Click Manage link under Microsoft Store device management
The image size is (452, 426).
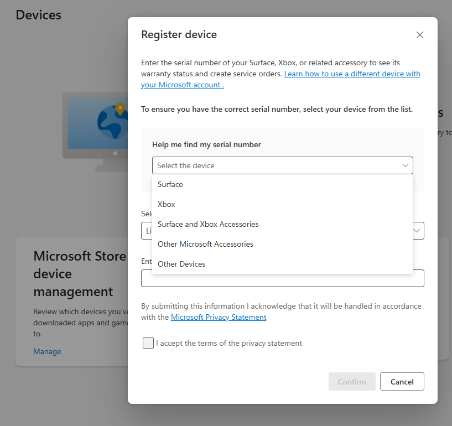click(47, 352)
